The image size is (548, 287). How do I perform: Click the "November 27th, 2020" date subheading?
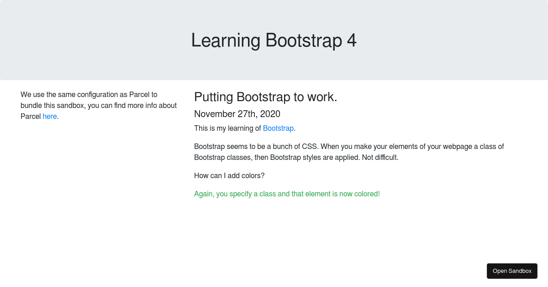pos(237,114)
